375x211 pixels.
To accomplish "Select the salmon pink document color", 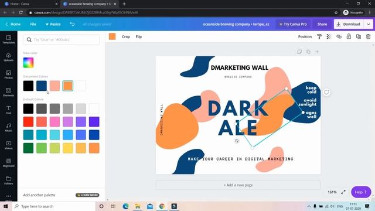I will click(x=54, y=86).
